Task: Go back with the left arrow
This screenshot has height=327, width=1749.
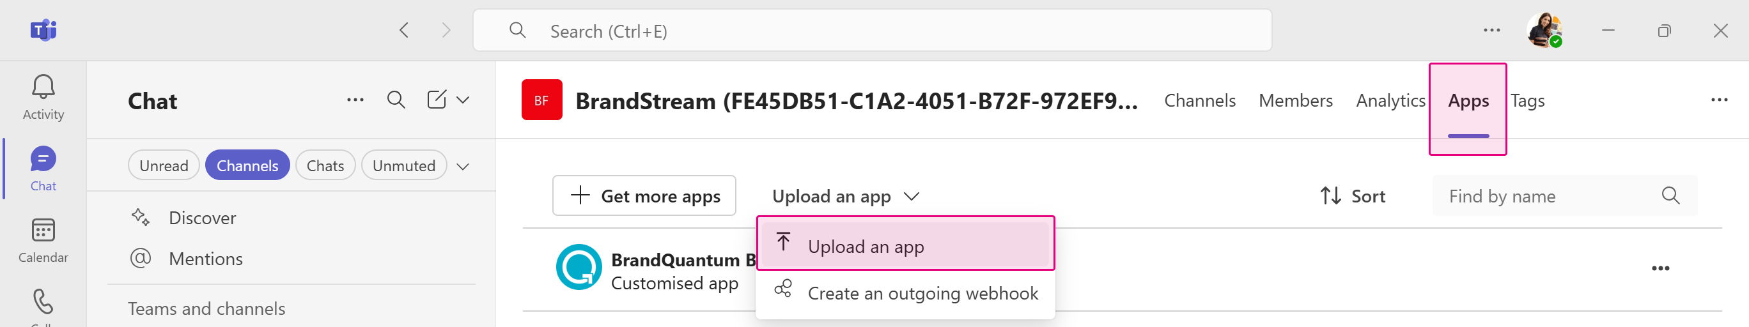Action: pos(404,31)
